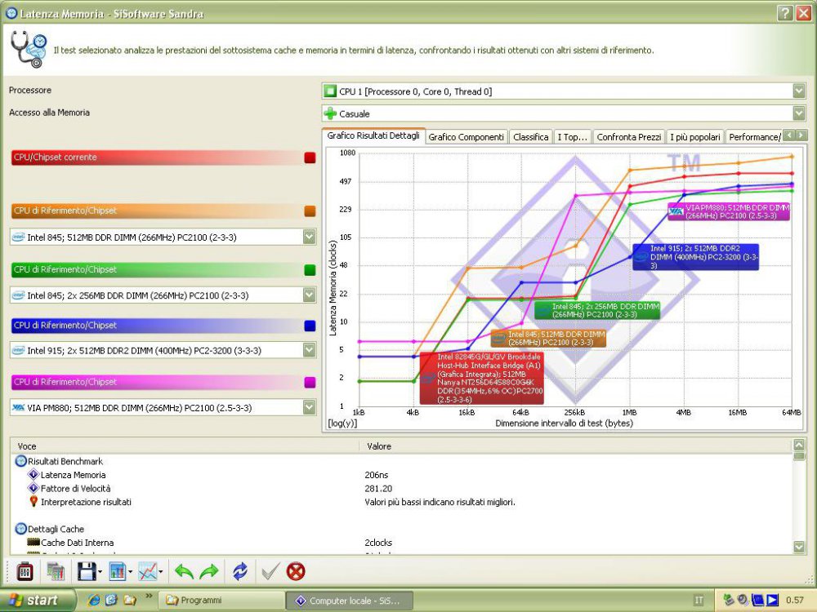The image size is (817, 612).
Task: Click the blue refresh arrows icon
Action: click(239, 571)
